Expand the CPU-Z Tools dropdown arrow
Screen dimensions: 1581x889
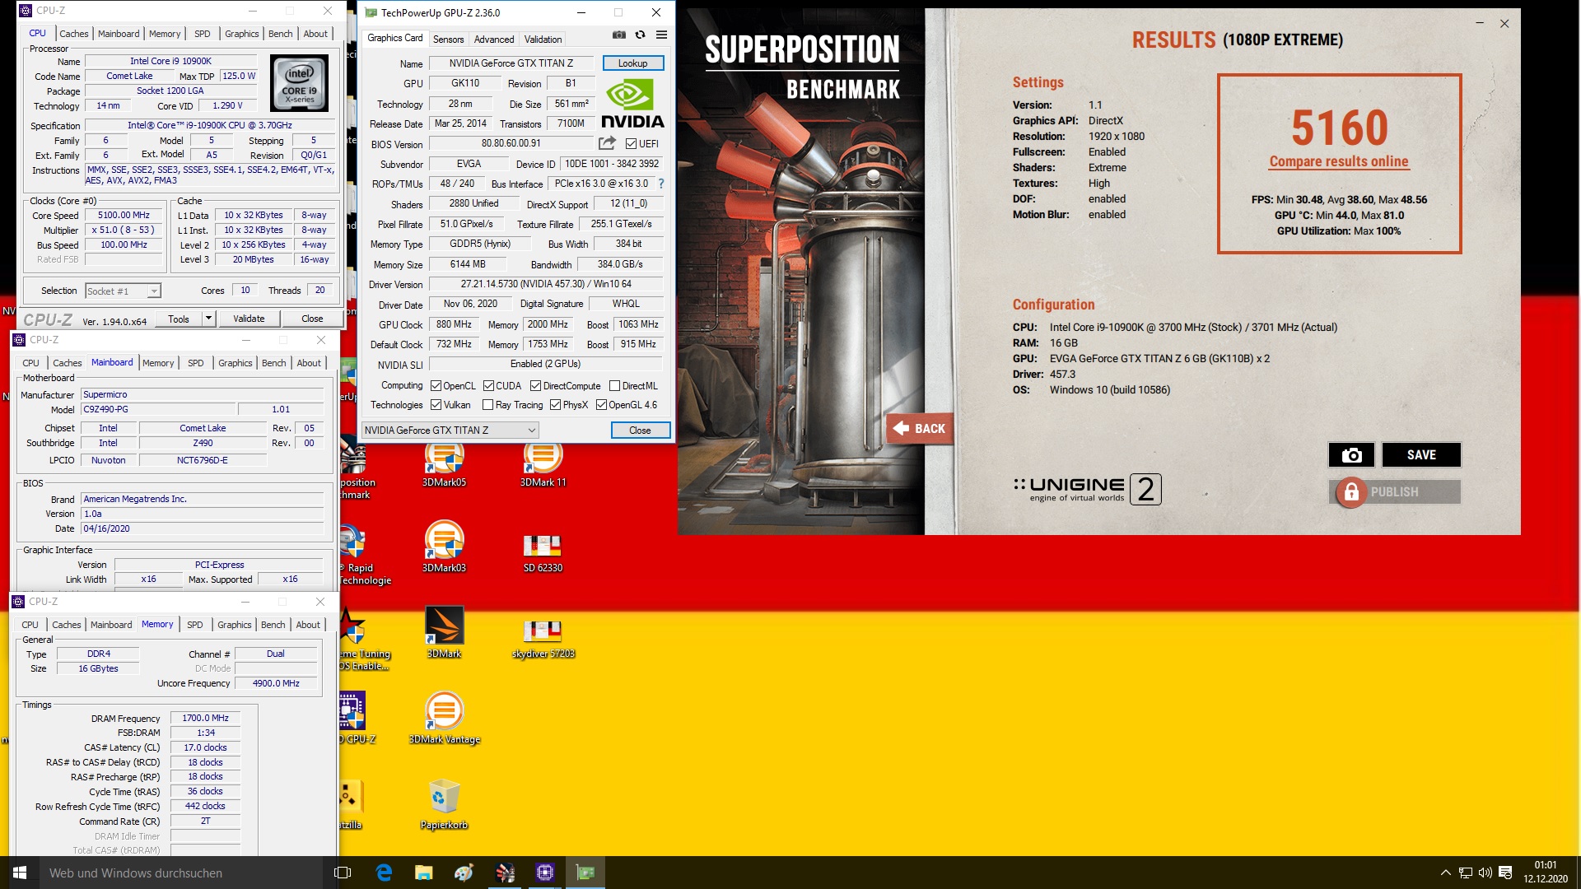208,319
